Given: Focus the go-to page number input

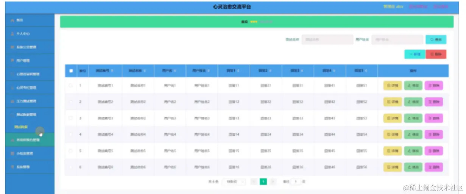Looking at the screenshot, I should 296,182.
